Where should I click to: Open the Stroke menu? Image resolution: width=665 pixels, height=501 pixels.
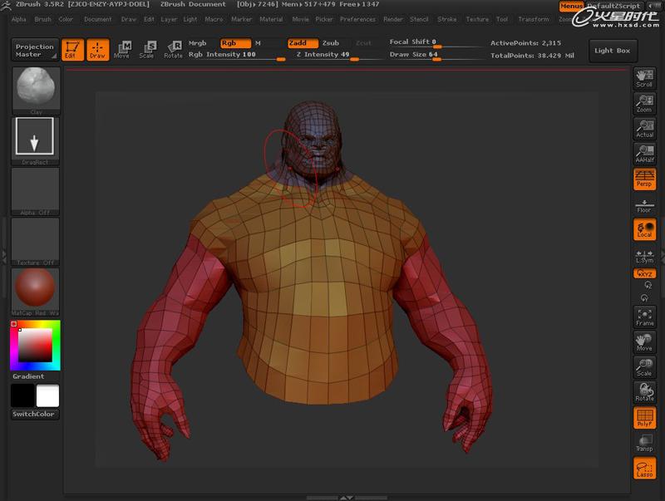click(446, 19)
